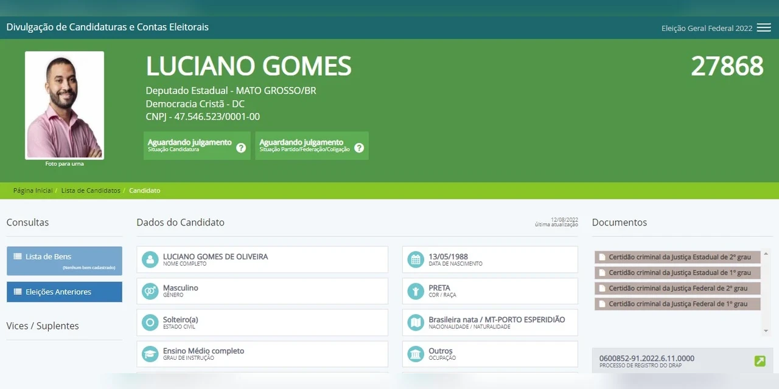Click the graduation cap education icon
This screenshot has height=389, width=779.
pos(150,354)
